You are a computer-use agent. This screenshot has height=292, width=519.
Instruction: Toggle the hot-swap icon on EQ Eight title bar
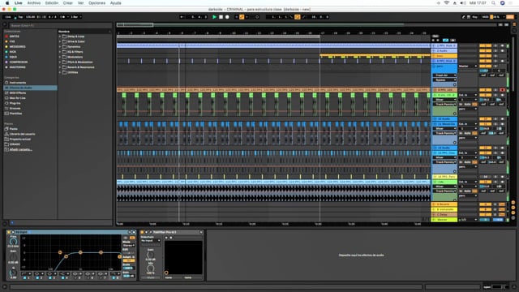pos(130,232)
